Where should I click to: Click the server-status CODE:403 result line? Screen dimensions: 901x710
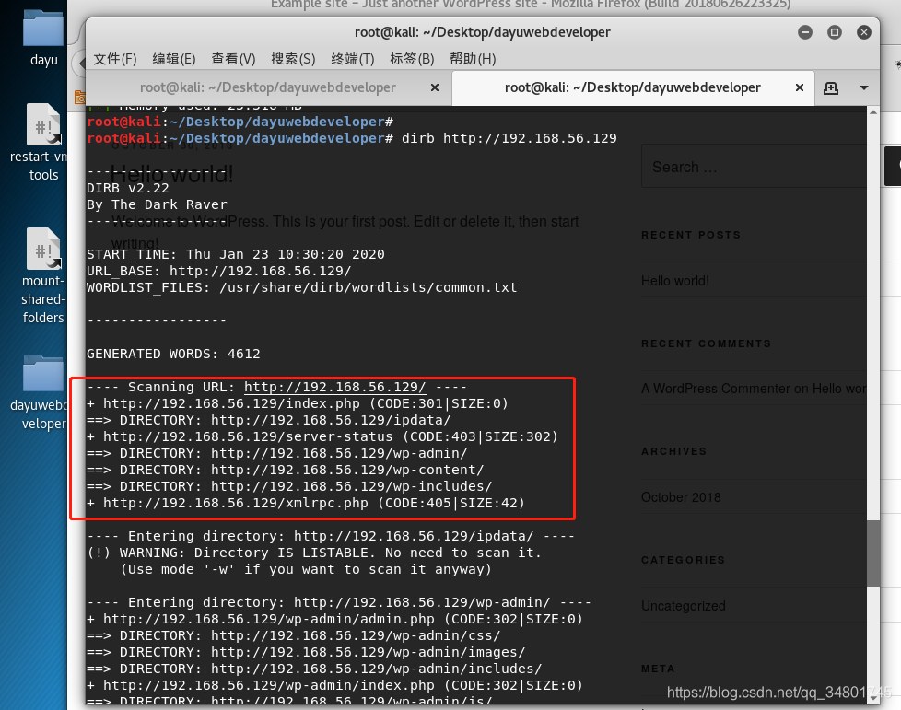(x=322, y=436)
